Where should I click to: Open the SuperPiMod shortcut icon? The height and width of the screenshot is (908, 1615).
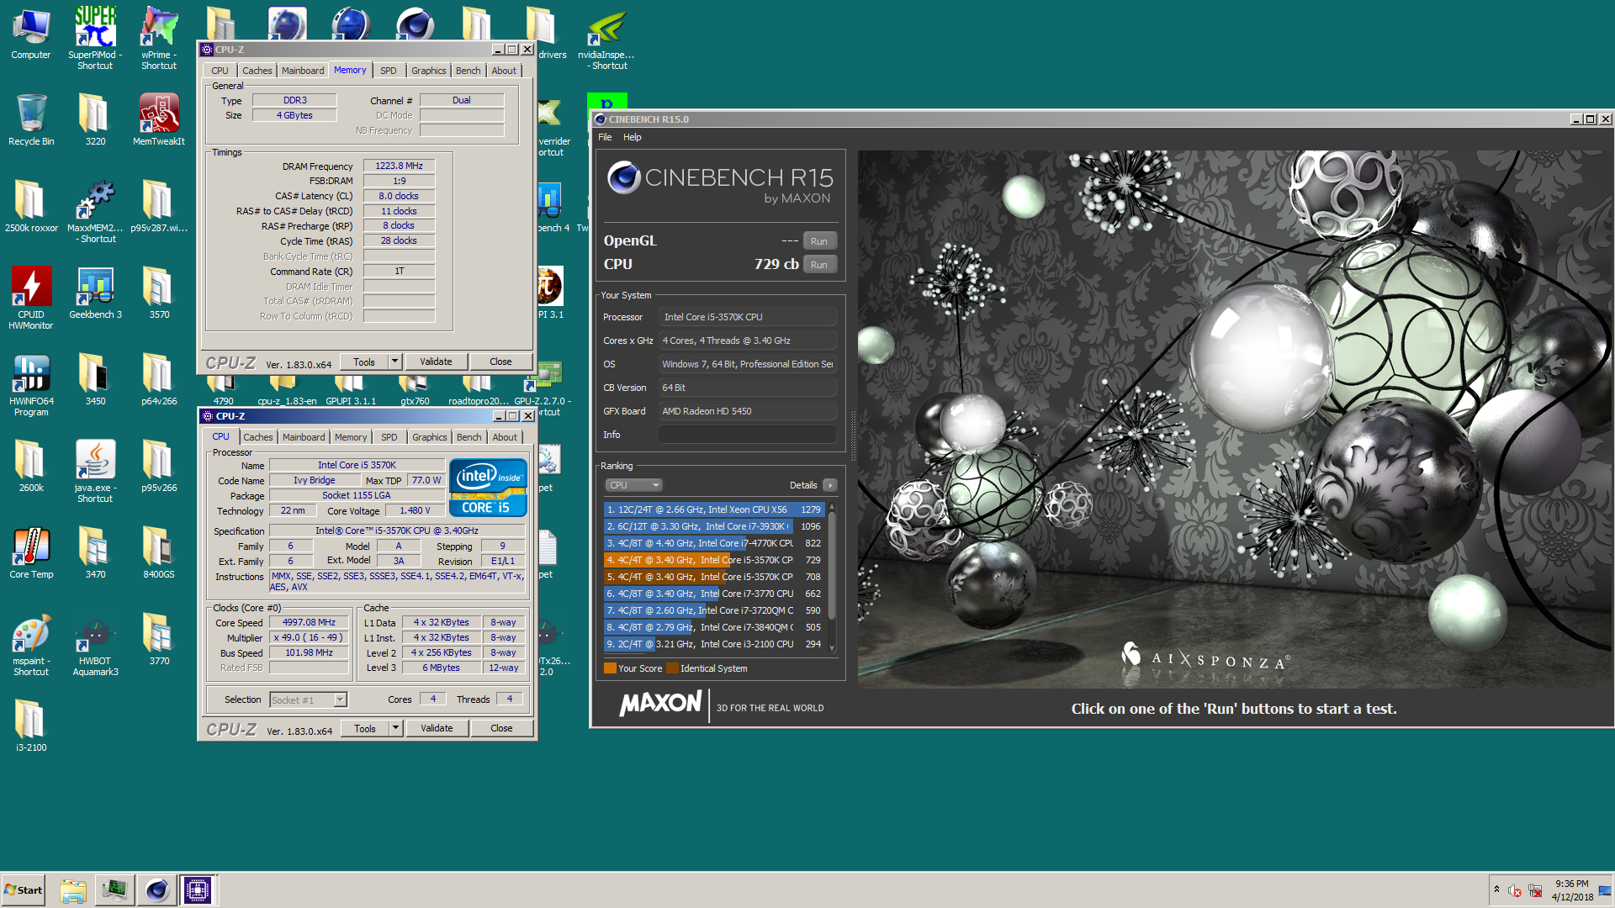(x=95, y=38)
